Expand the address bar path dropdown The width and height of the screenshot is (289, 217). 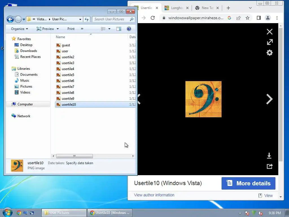80,19
